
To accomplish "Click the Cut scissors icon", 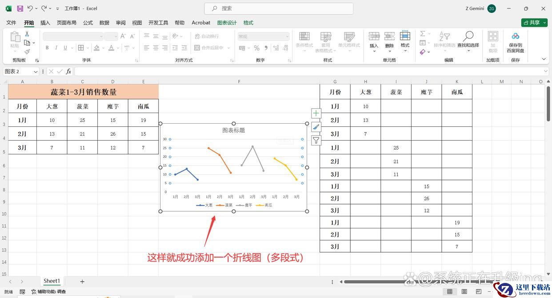I will tap(27, 34).
